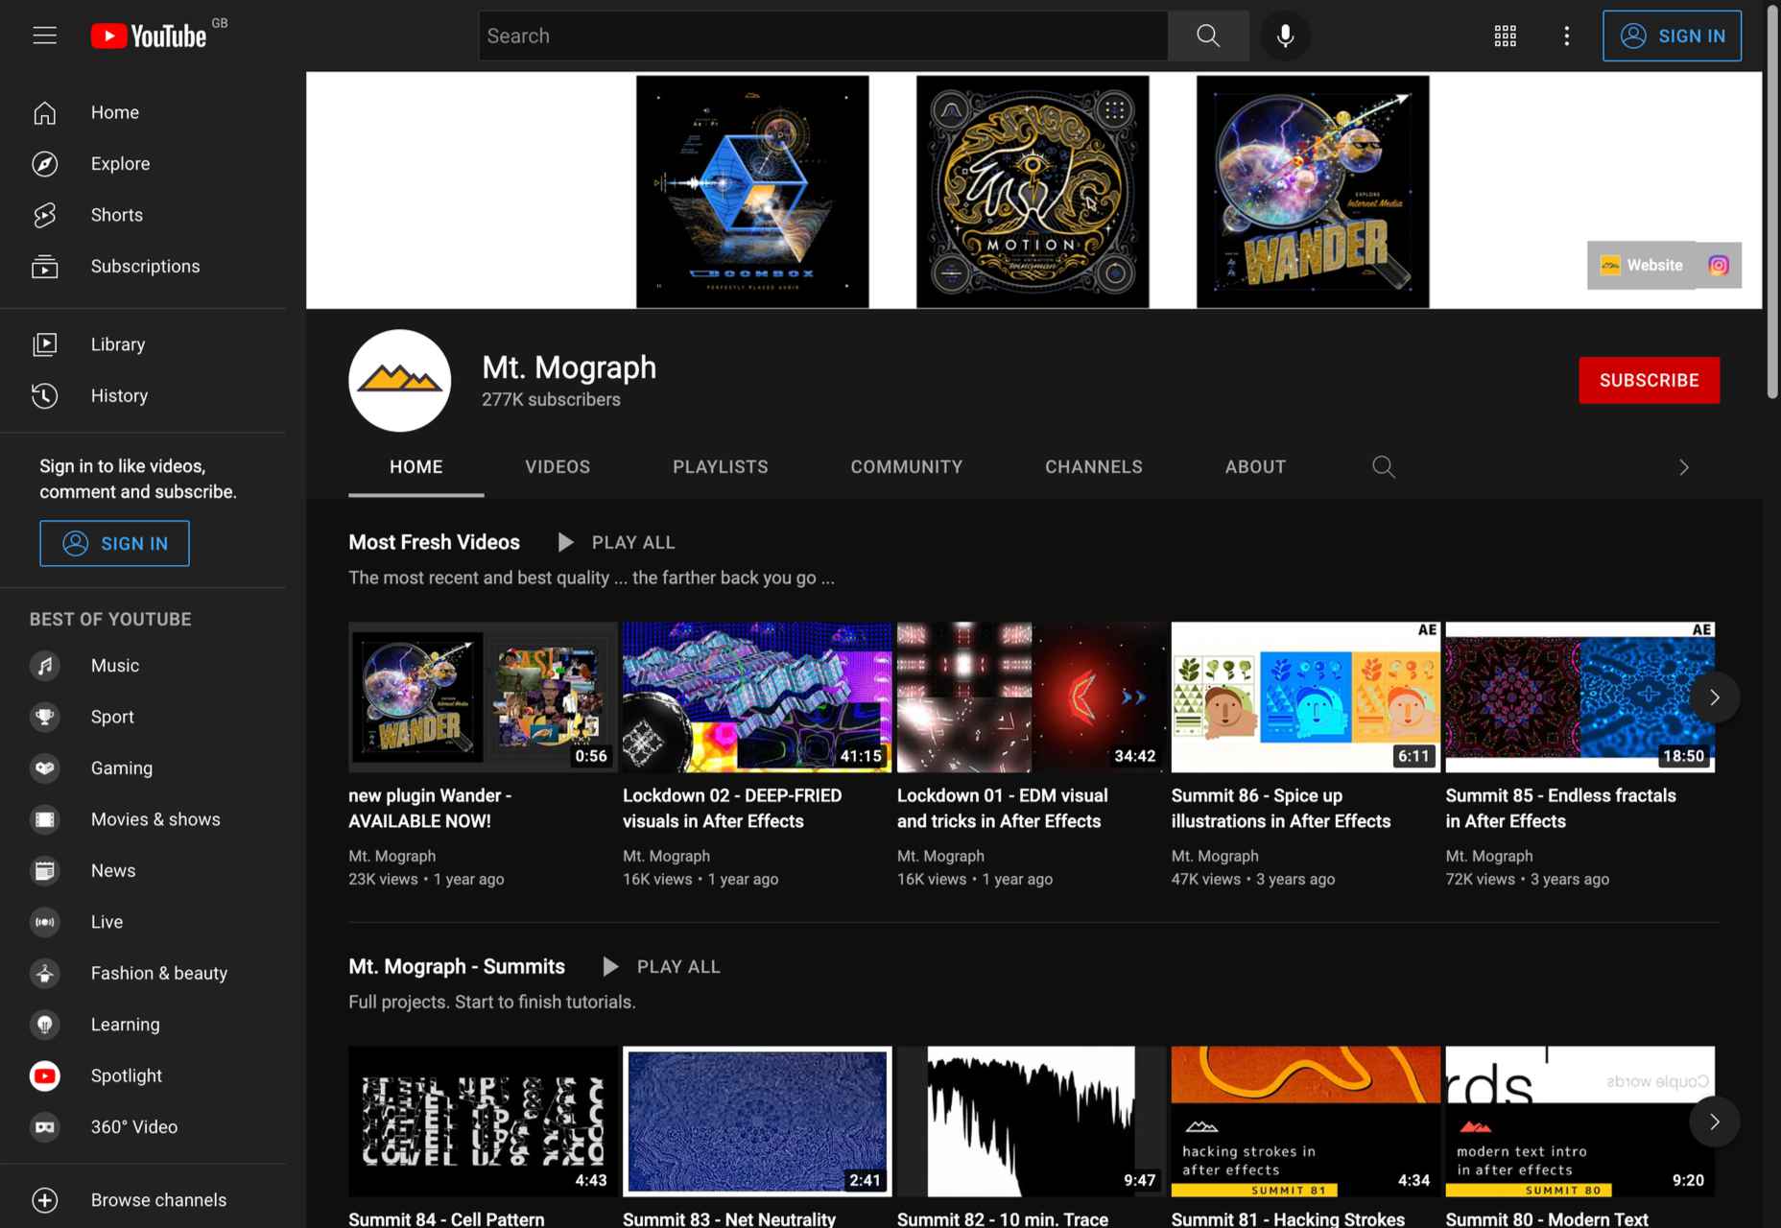Open News category
This screenshot has width=1781, height=1228.
click(143, 871)
